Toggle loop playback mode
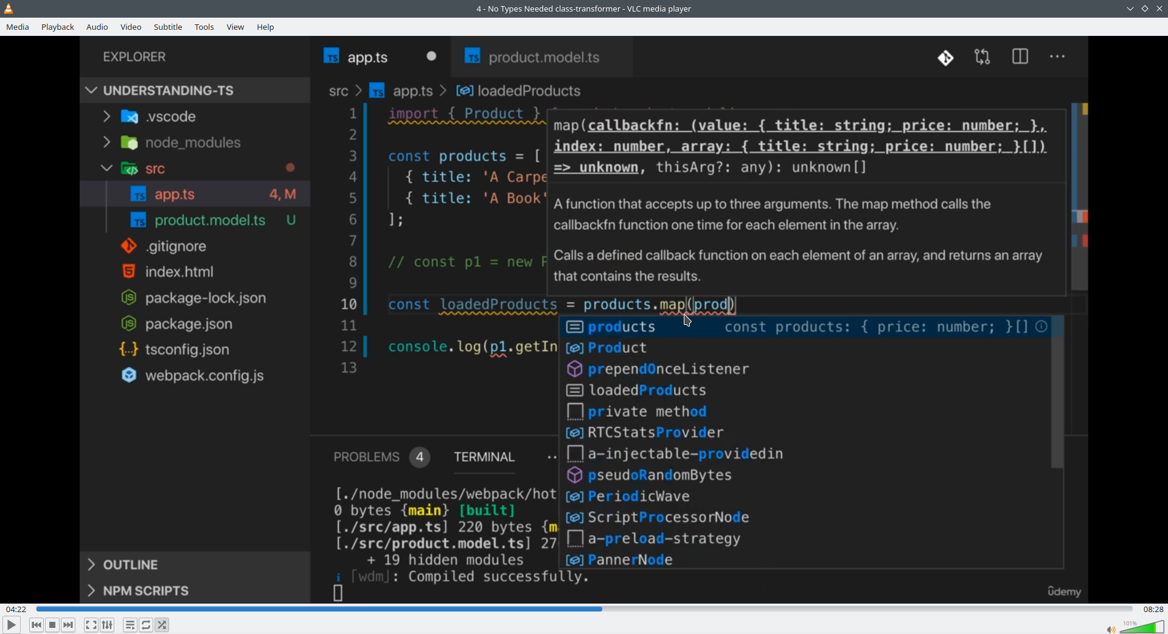 tap(147, 625)
